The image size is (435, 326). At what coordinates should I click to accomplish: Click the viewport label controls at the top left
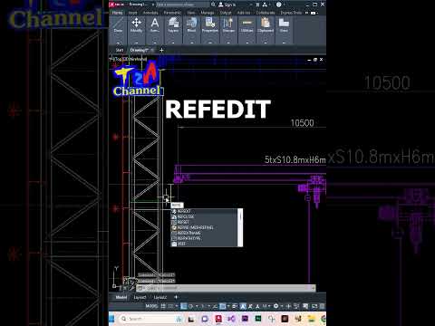[x=128, y=59]
